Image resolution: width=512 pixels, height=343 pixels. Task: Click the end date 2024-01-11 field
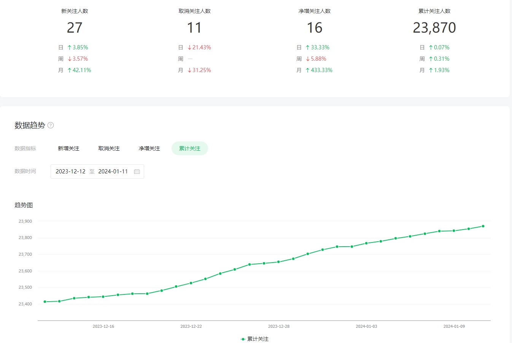click(x=113, y=171)
